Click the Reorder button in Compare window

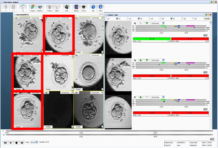(x=207, y=19)
